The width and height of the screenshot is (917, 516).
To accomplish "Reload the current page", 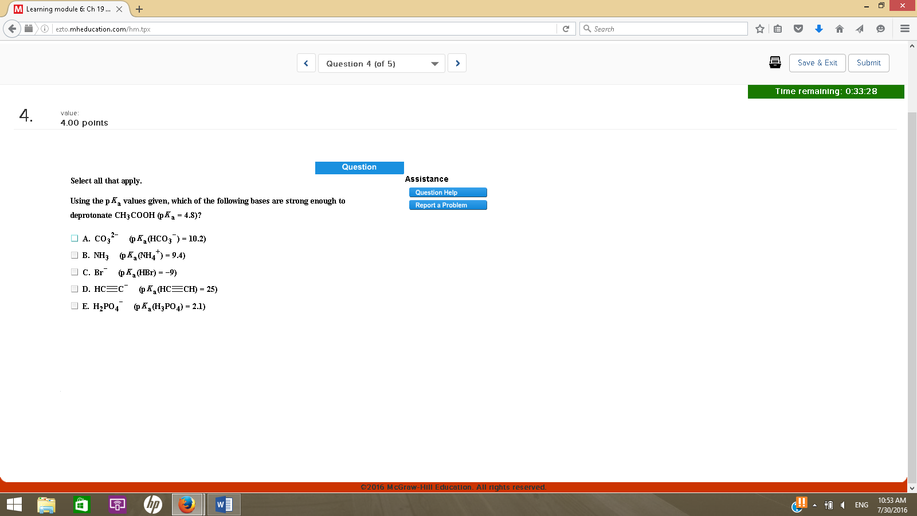I will tap(566, 28).
